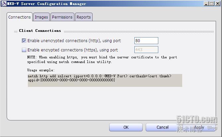Close the Configuration Manager window
The height and width of the screenshot is (137, 222).
tap(218, 4)
